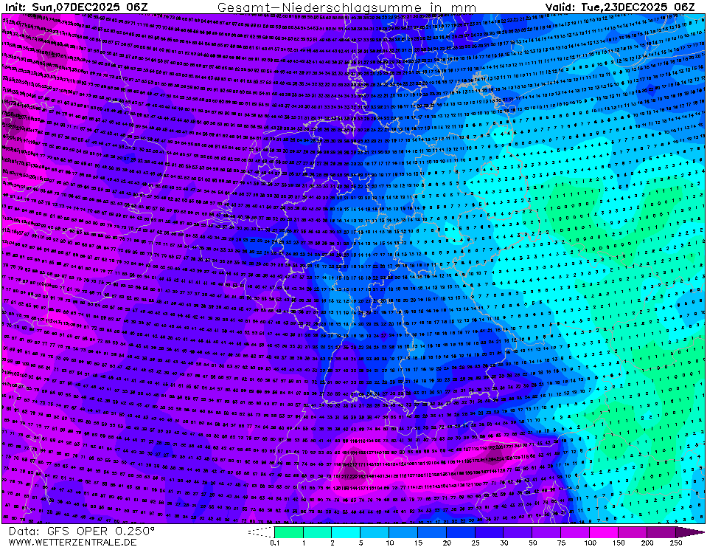Choose the 200–250 mm dark magenta swatch

(662, 531)
